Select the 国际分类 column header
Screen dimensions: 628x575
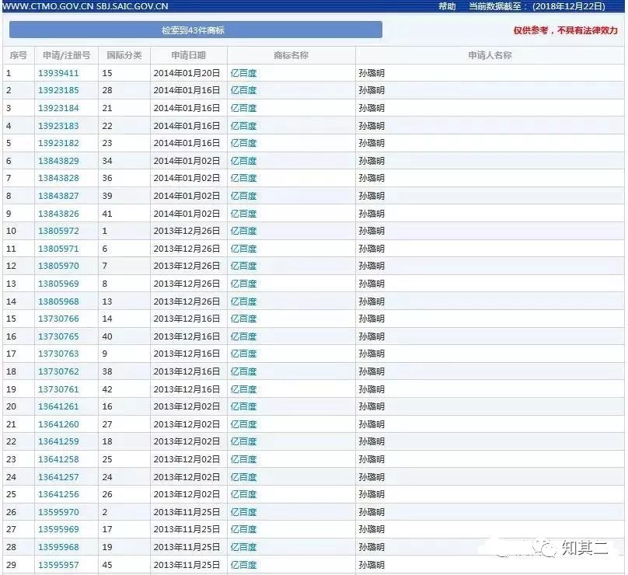pyautogui.click(x=124, y=56)
